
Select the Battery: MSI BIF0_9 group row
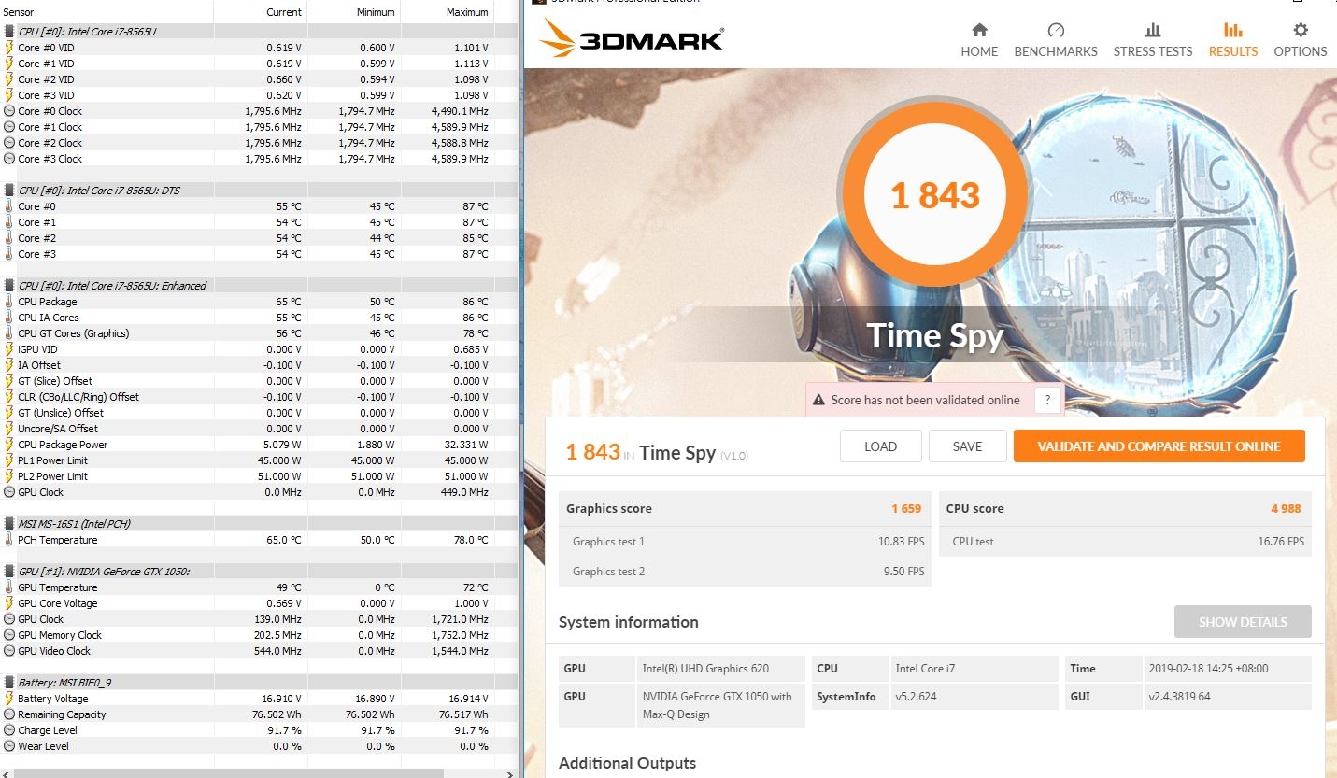259,682
